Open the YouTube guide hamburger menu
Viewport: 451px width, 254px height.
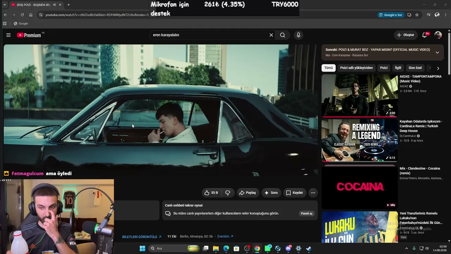coord(8,35)
